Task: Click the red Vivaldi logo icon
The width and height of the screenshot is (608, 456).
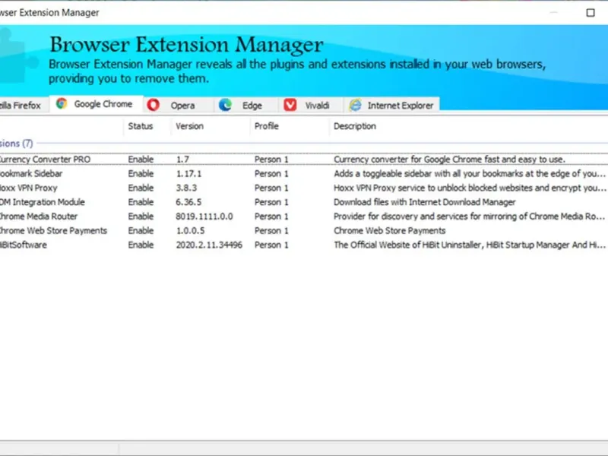Action: [x=290, y=105]
